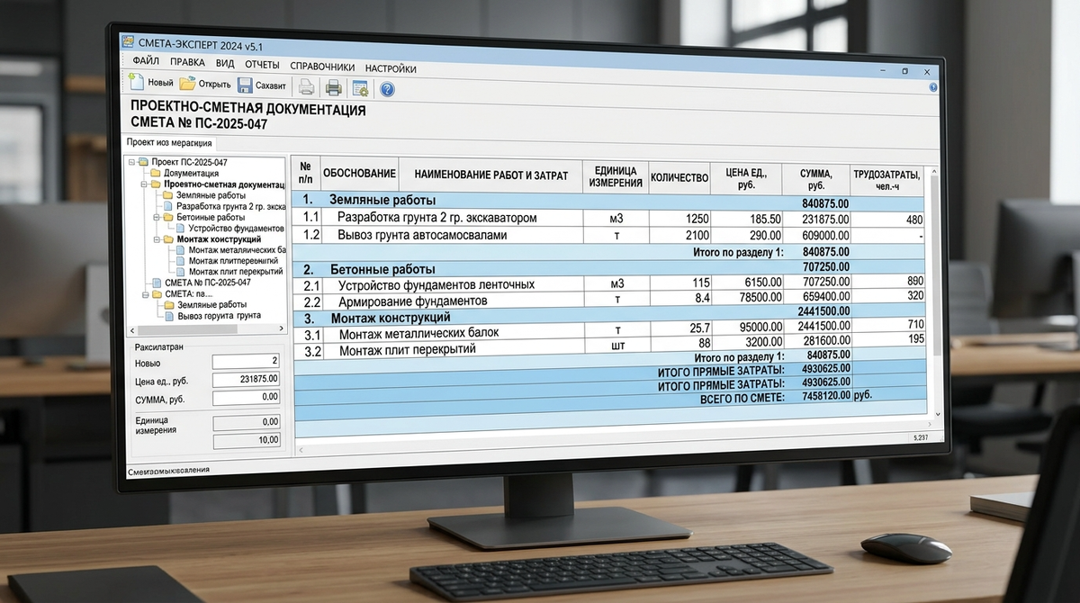Click folder icon beside Бетонные работы in tree
This screenshot has width=1080, height=603.
[168, 217]
